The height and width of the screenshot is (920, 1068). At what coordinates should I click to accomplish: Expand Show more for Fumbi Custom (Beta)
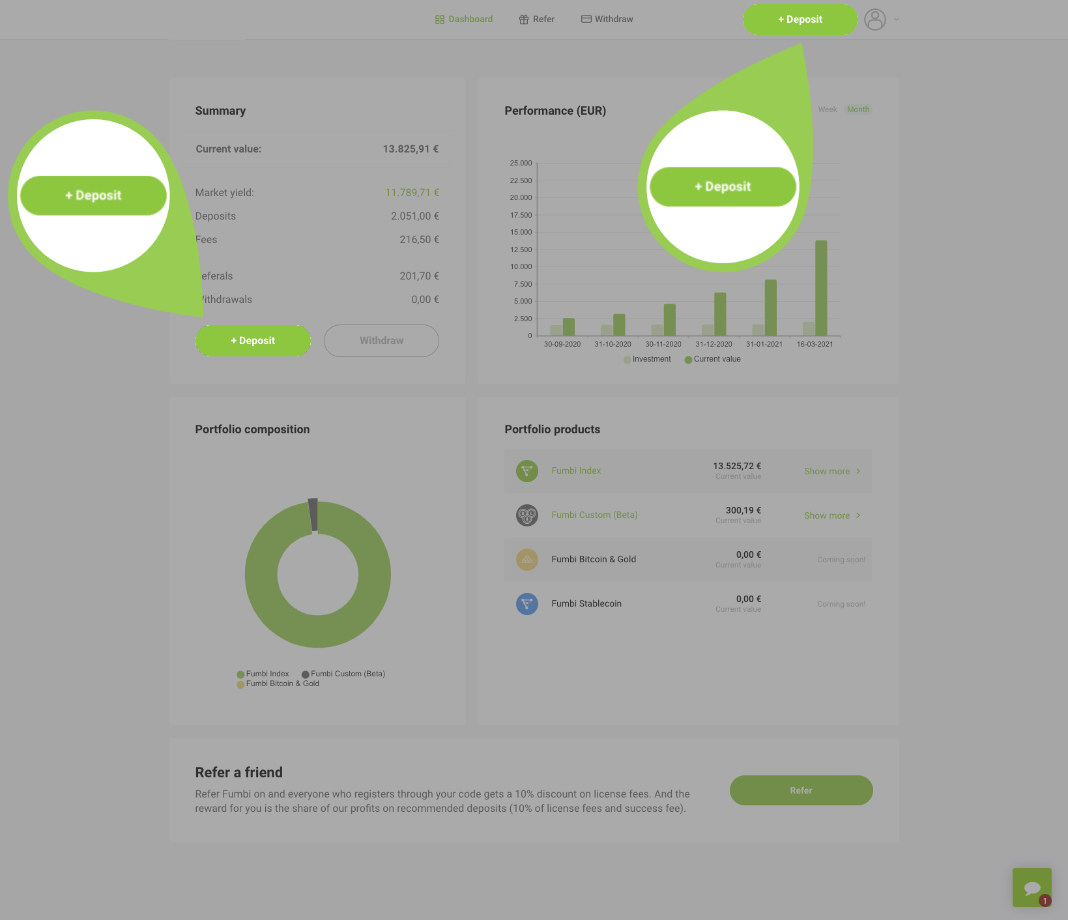tap(831, 515)
